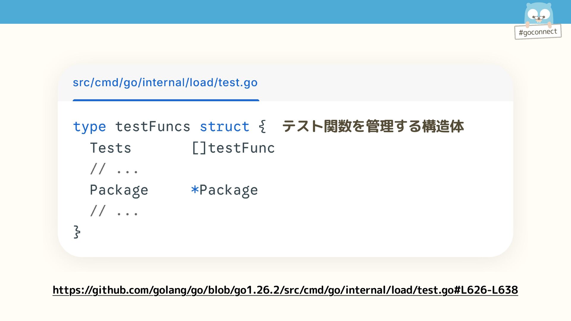Viewport: 571px width, 321px height.
Task: Click the second "// ..." comment line
Action: 114,211
